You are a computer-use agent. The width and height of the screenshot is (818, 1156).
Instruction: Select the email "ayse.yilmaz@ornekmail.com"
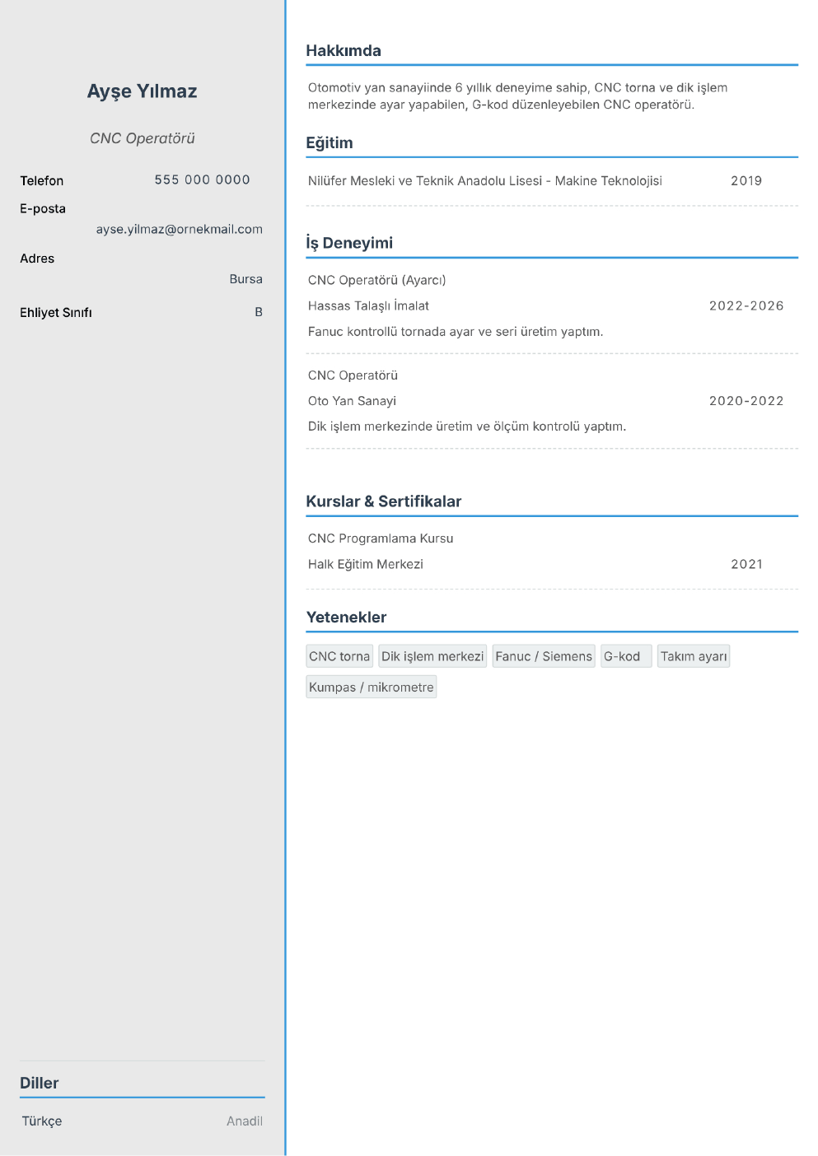[x=180, y=229]
